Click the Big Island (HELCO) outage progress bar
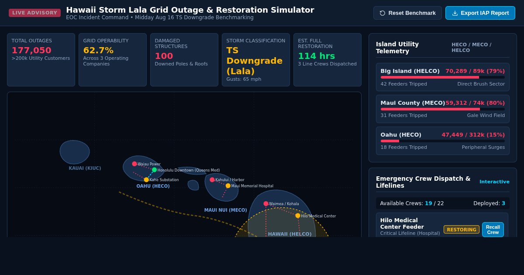 click(x=443, y=77)
